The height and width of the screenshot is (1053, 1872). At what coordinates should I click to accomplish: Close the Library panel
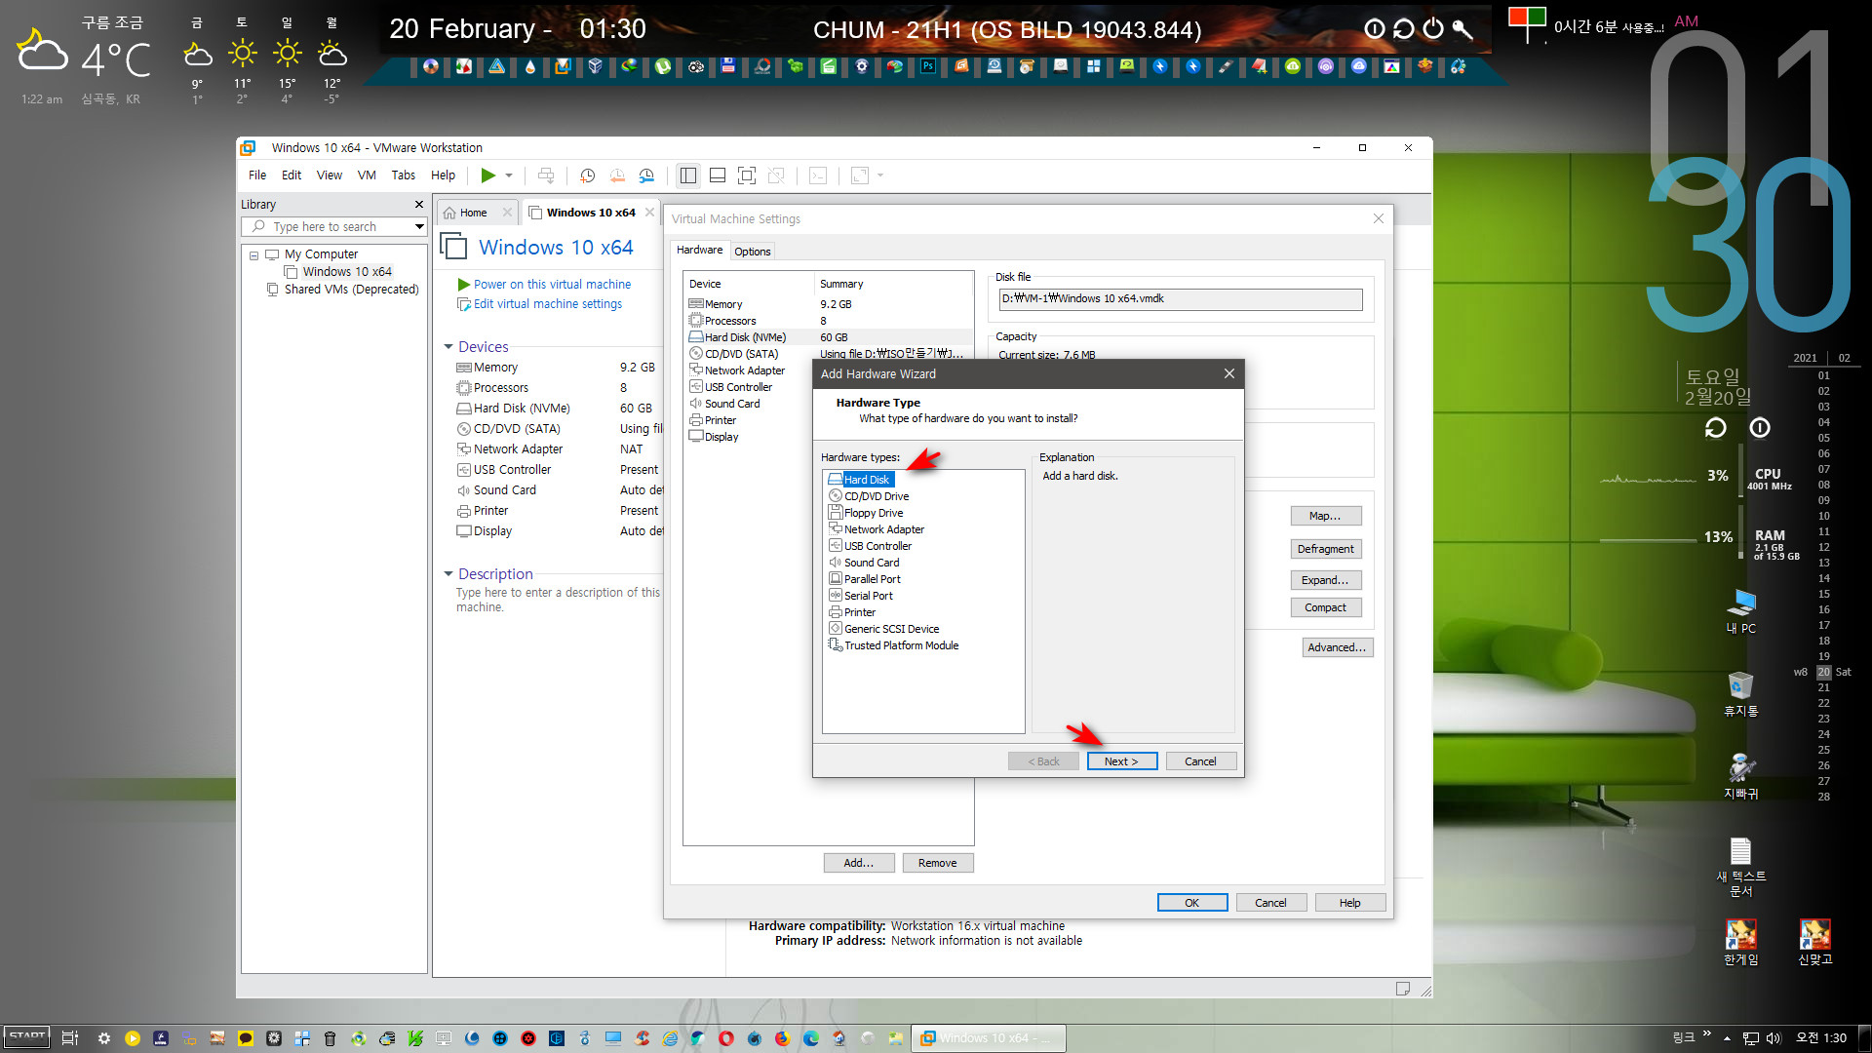419,205
